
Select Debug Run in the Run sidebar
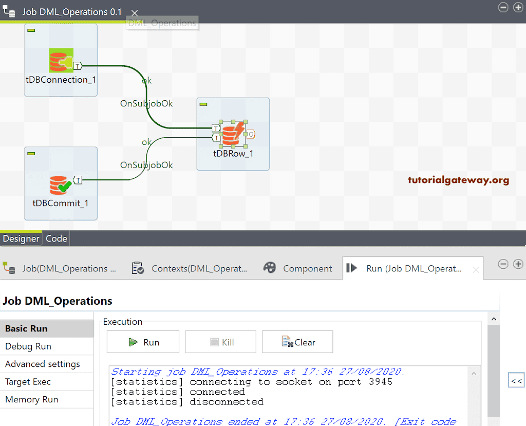(28, 346)
